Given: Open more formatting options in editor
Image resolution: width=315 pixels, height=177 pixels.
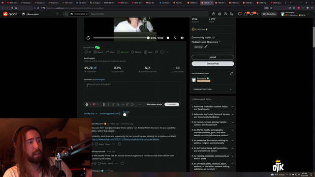Looking at the screenshot, I should coord(139,104).
